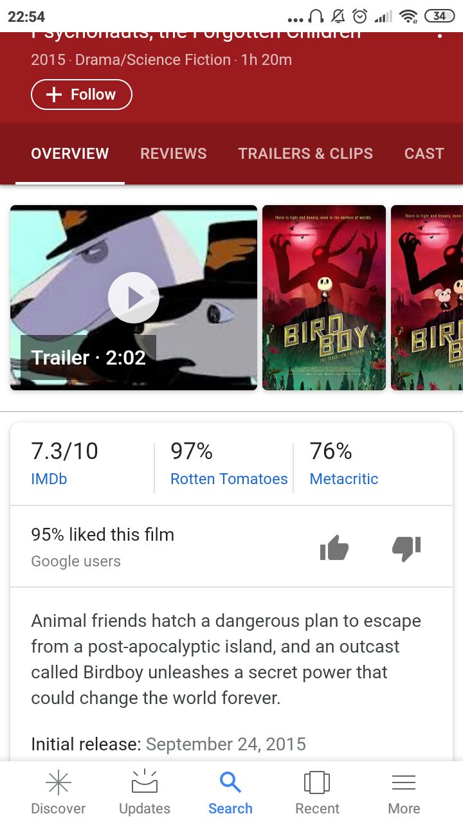View the second Birdboy poster thumbnail
This screenshot has width=463, height=823.
pos(427,298)
